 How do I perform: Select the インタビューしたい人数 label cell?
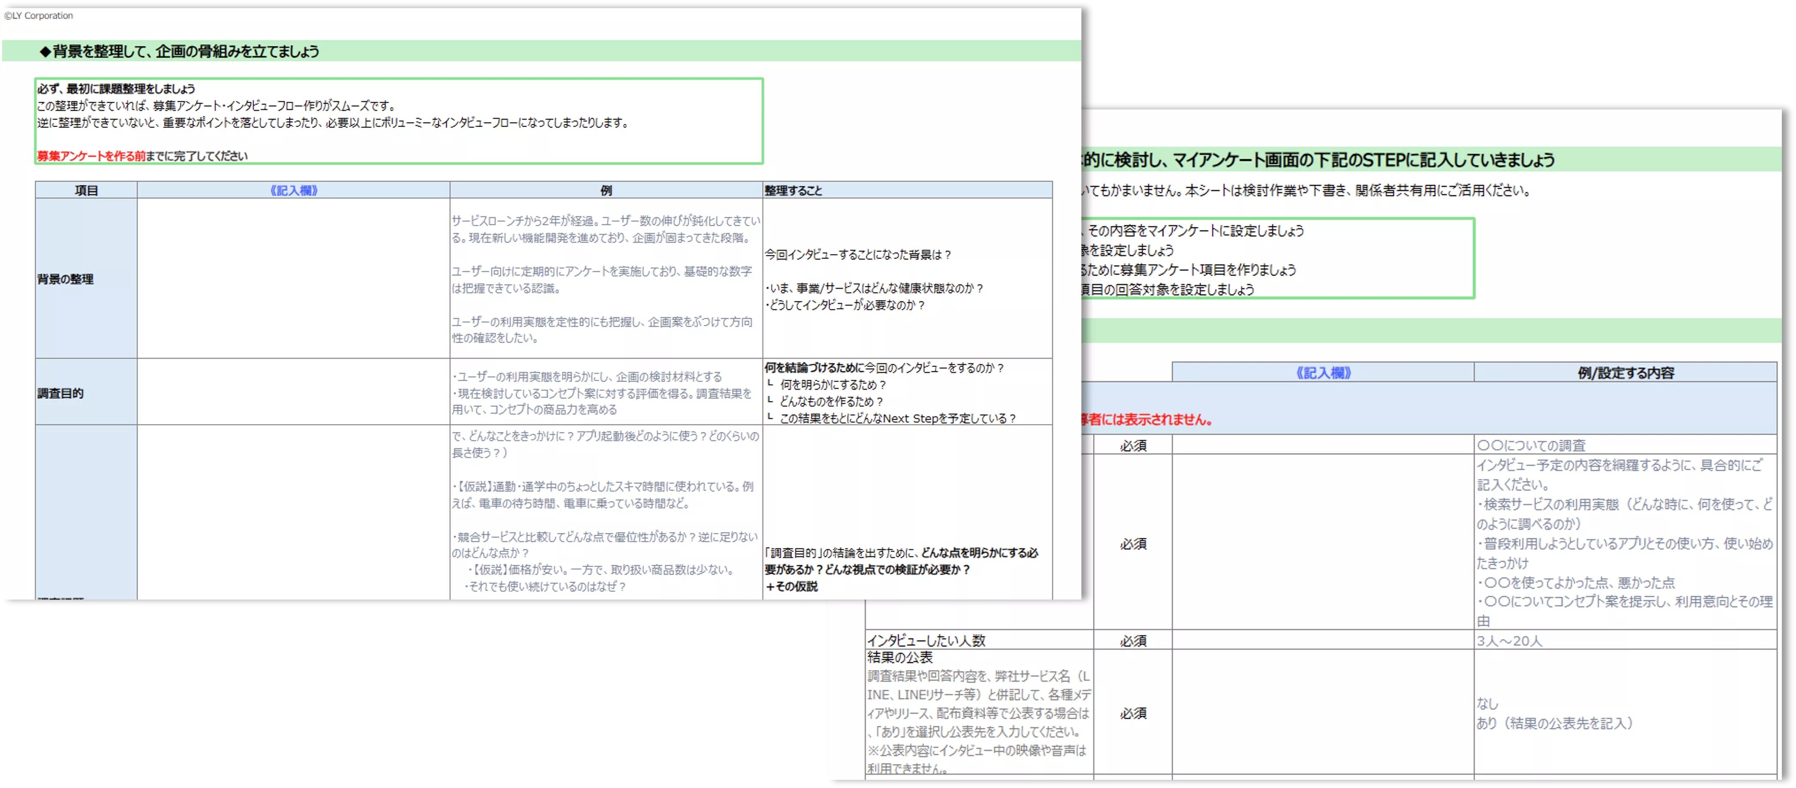click(x=926, y=640)
